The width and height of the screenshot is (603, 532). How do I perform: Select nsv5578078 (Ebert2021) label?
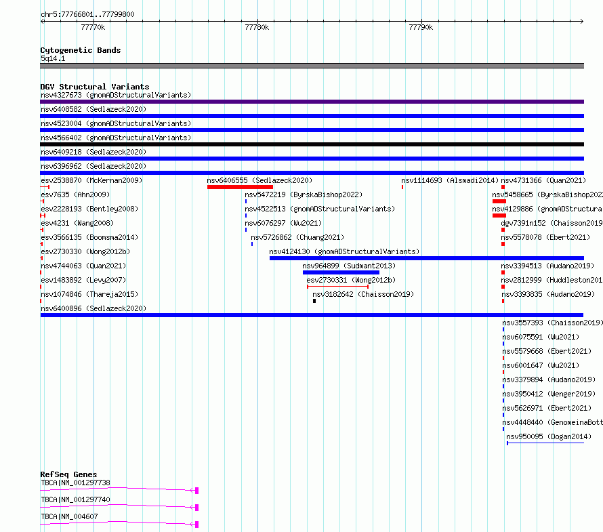(x=545, y=237)
